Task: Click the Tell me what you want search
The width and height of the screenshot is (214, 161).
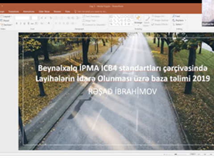Action: [x=91, y=12]
